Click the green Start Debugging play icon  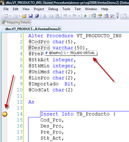tap(86, 16)
